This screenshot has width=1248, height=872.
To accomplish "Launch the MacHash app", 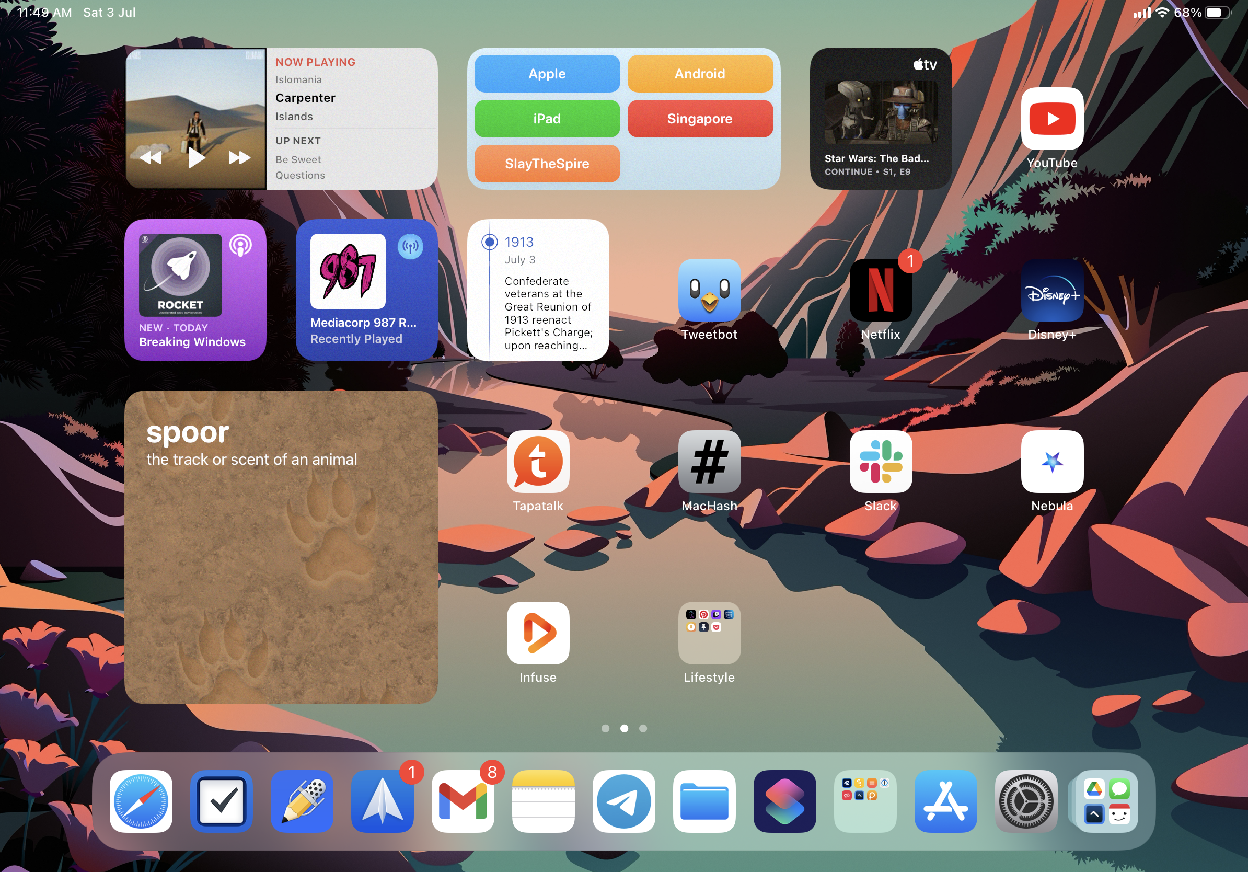I will click(x=709, y=462).
